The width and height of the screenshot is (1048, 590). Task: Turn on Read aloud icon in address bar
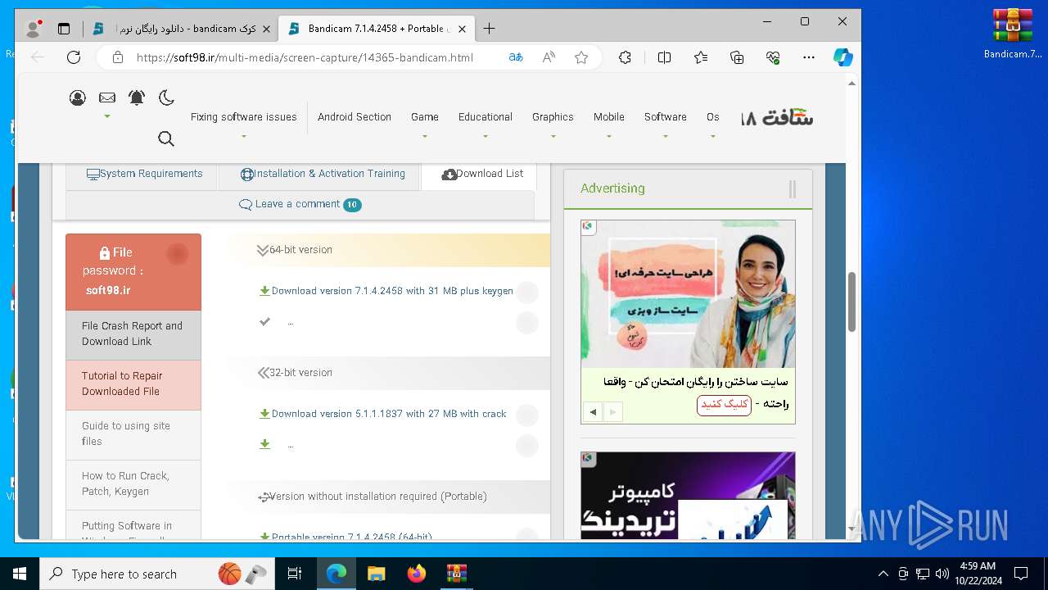click(549, 57)
